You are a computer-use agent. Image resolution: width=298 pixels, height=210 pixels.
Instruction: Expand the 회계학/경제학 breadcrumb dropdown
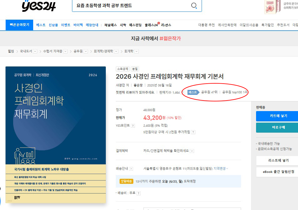tap(116, 51)
